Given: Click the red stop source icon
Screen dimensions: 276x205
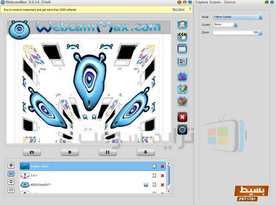Looking at the screenshot, I should point(182,117).
